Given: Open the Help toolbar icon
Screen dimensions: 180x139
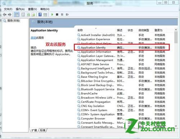Looking at the screenshot, I should 40,15.
